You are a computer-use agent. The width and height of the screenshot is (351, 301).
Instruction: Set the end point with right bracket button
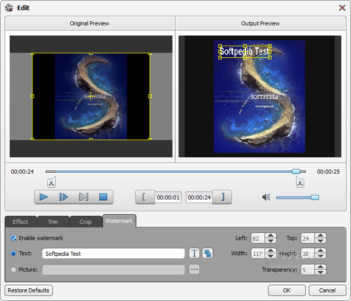(222, 197)
